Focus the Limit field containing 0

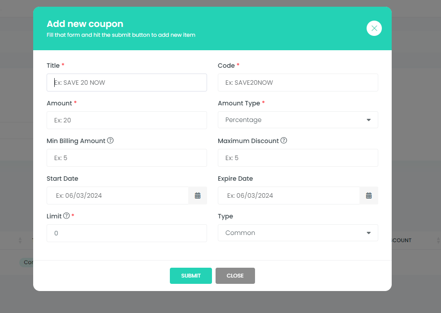[127, 233]
